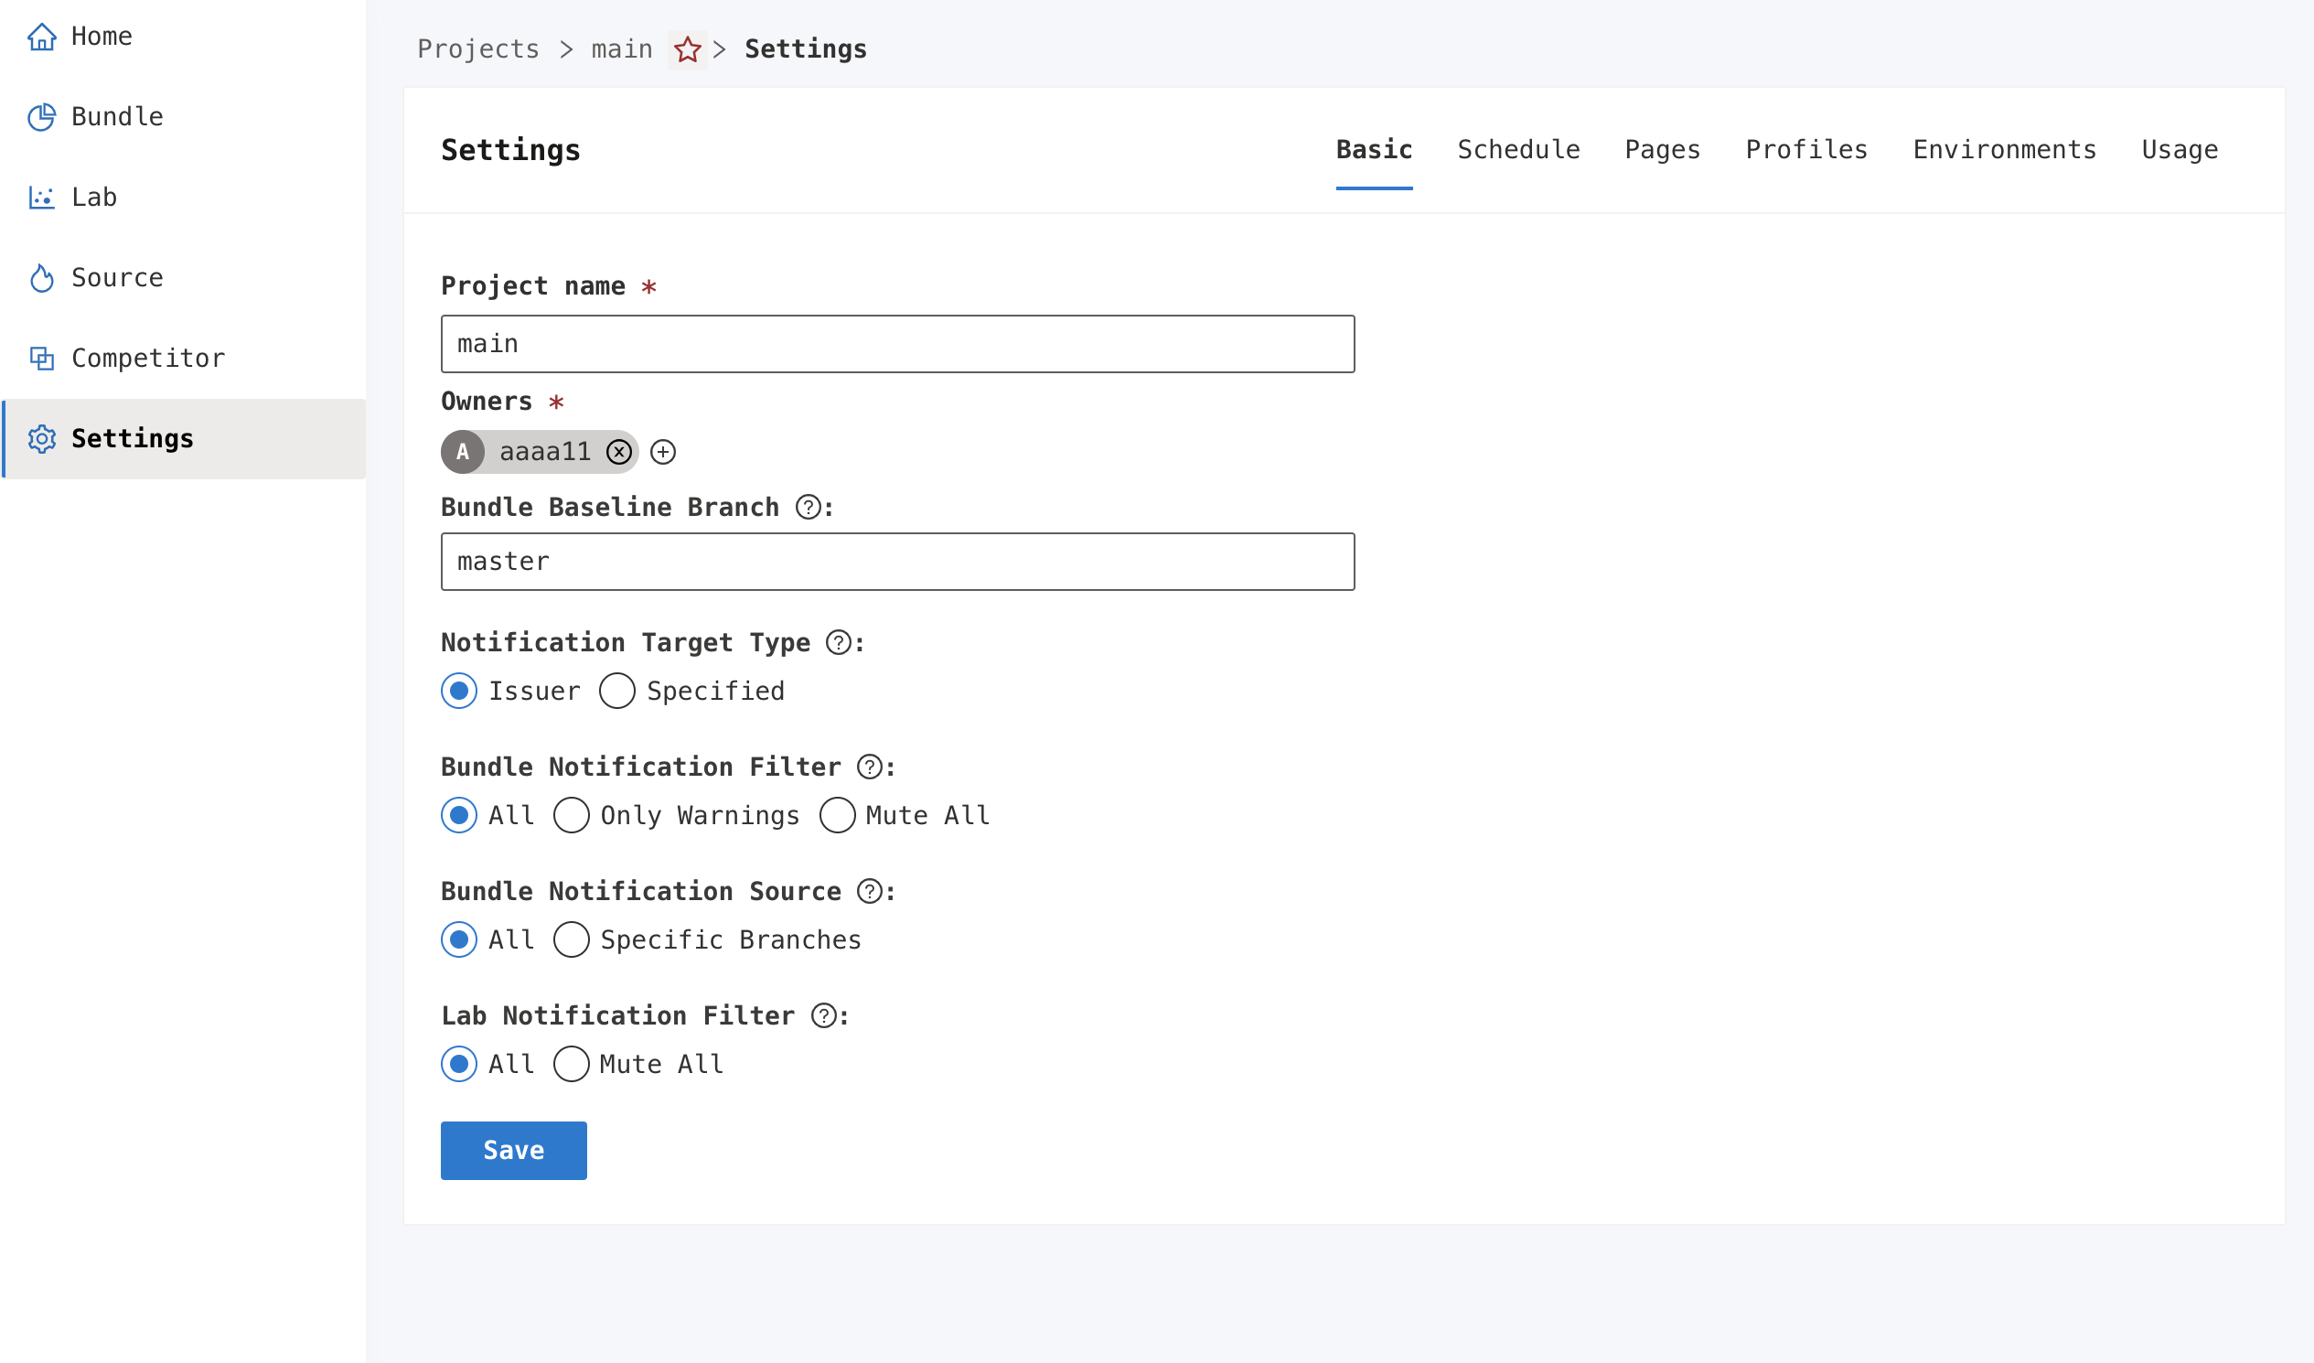Open main breadcrumb link
The height and width of the screenshot is (1363, 2314).
click(x=622, y=48)
